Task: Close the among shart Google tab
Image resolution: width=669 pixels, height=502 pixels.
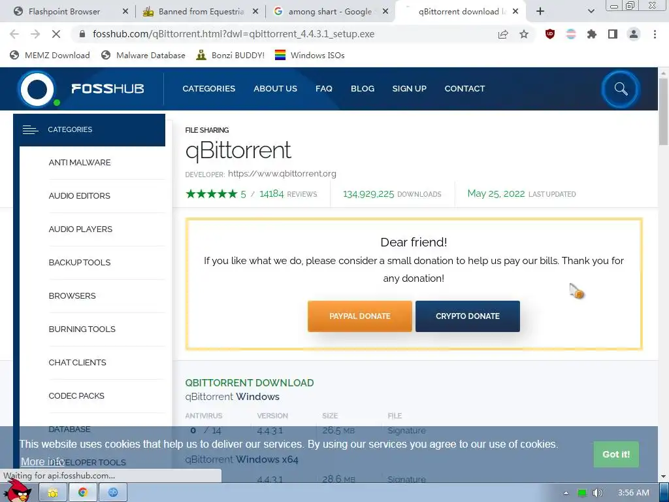Action: coord(385,12)
